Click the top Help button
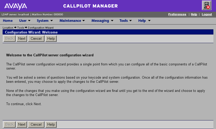This screenshot has height=129, width=216. point(51,38)
